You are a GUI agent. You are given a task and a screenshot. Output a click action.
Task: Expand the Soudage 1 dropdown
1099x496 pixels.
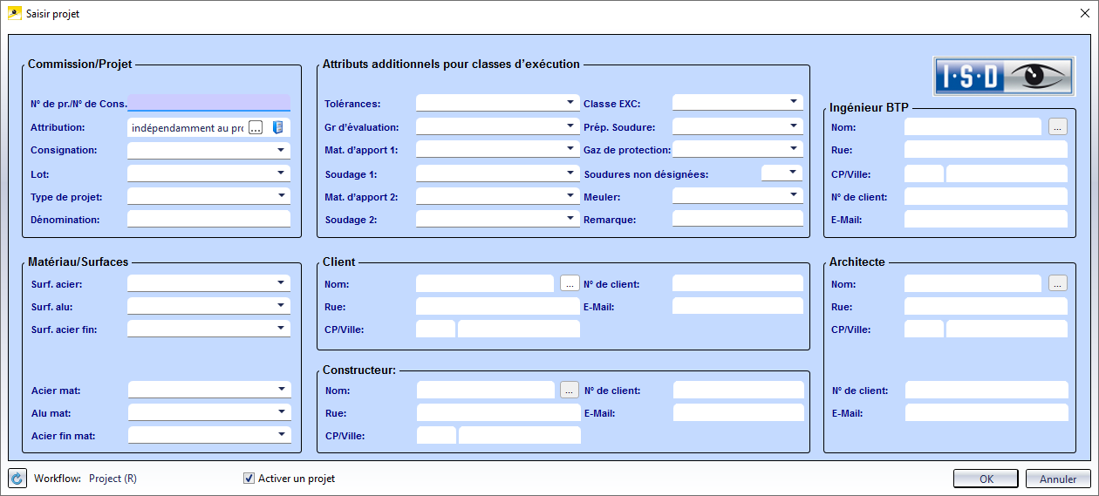coord(570,173)
